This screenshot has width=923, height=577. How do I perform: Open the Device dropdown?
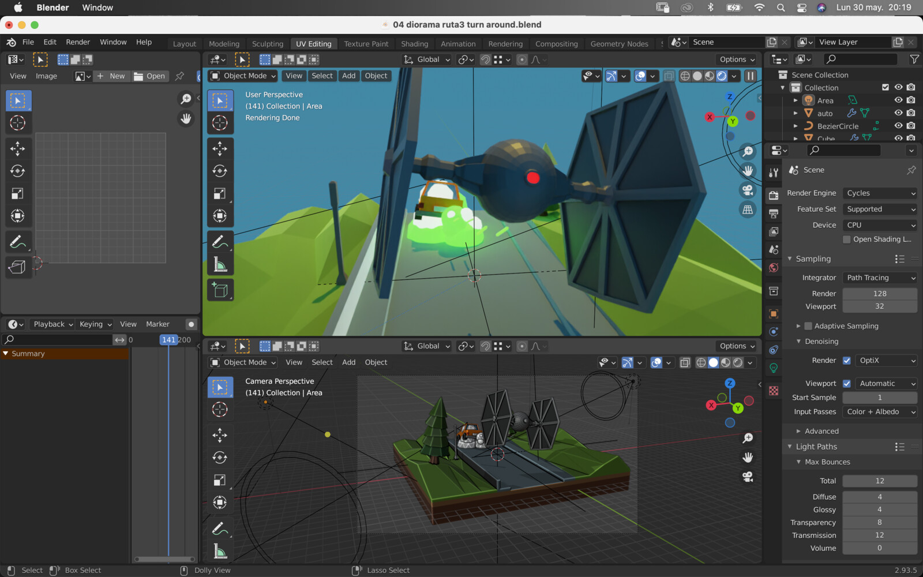(x=880, y=225)
